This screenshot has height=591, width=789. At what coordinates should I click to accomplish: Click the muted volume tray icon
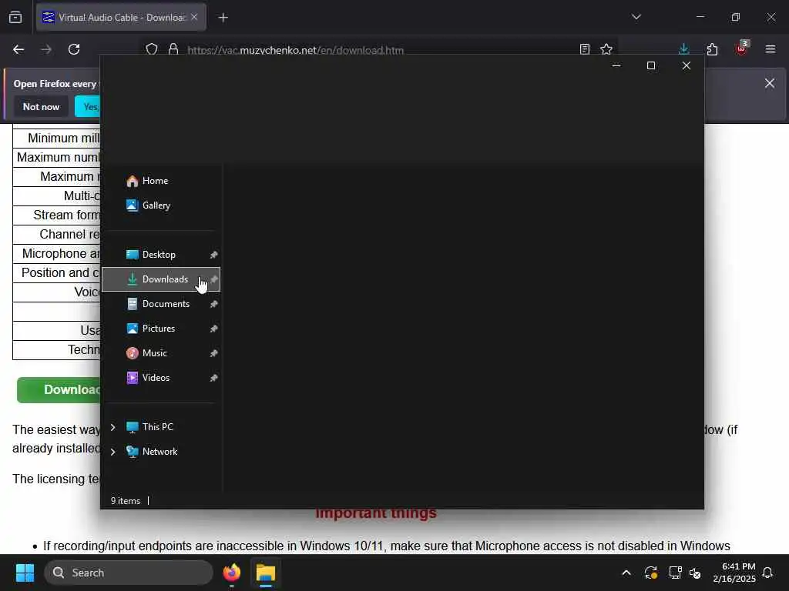695,573
